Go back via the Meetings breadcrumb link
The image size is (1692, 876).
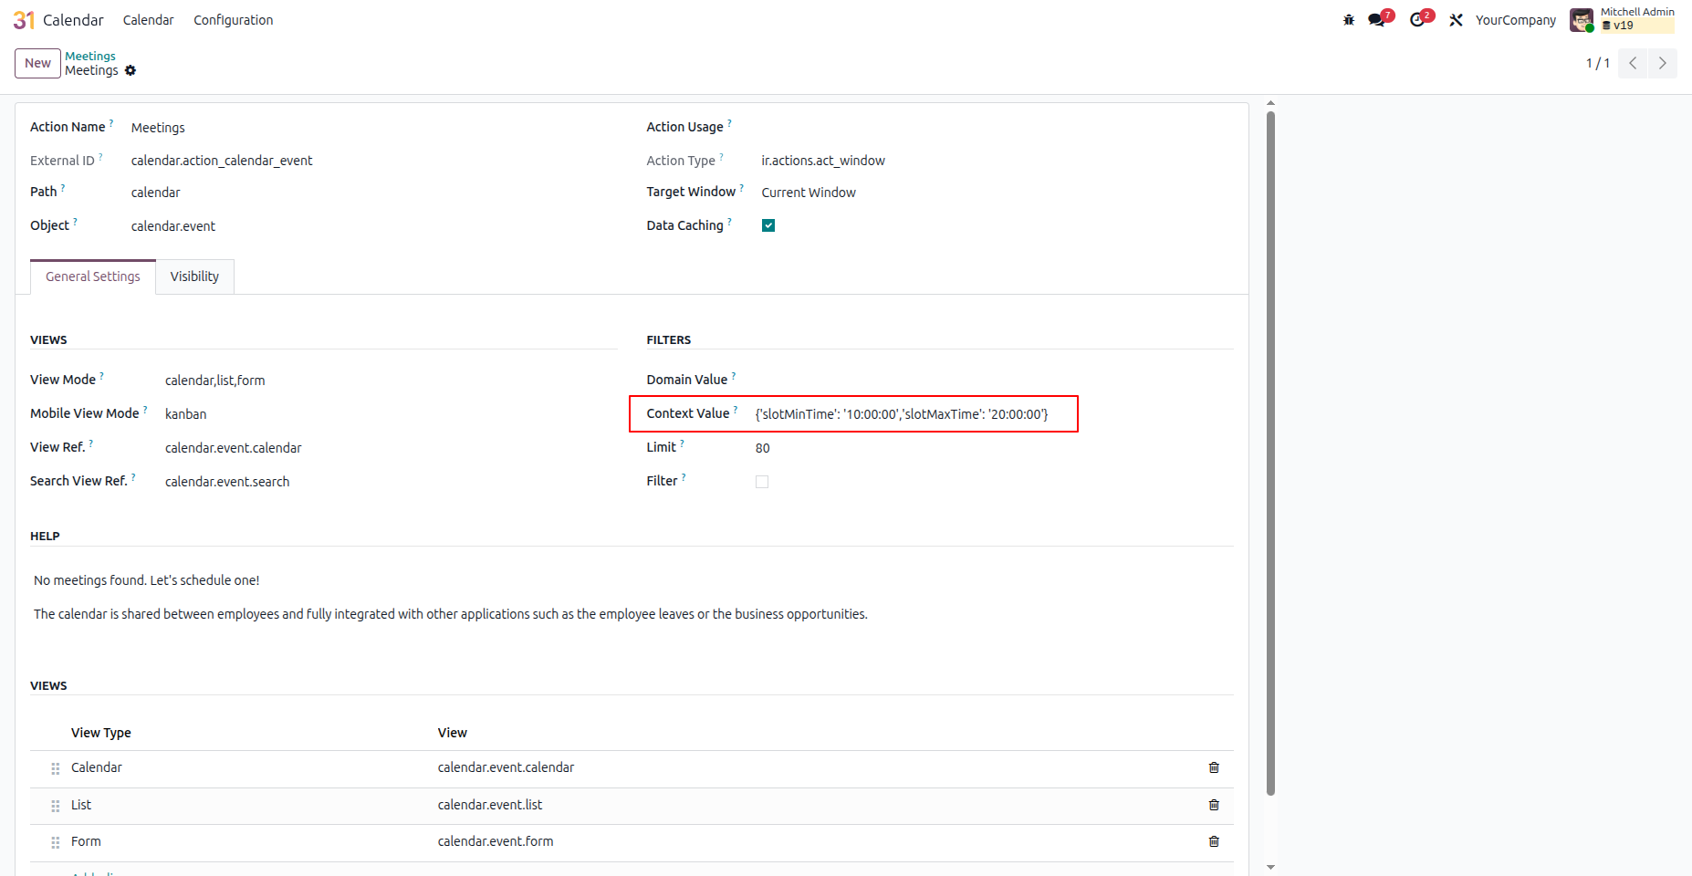pos(90,56)
